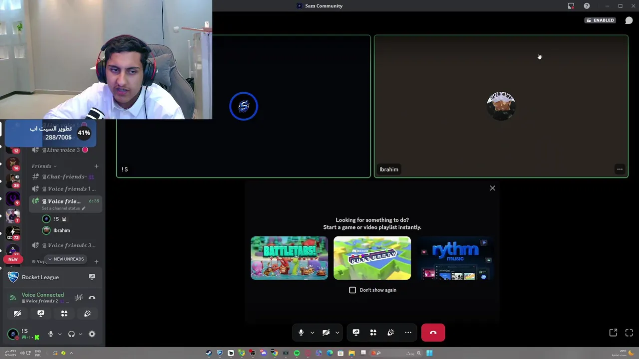
Task: Share your screen from call control bar
Action: pyautogui.click(x=356, y=333)
